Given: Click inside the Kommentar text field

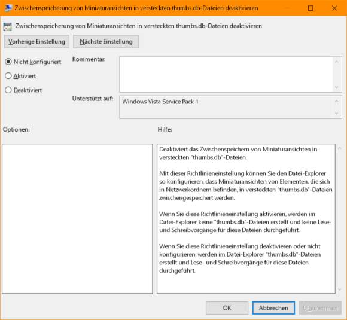Looking at the screenshot, I should pyautogui.click(x=227, y=74).
